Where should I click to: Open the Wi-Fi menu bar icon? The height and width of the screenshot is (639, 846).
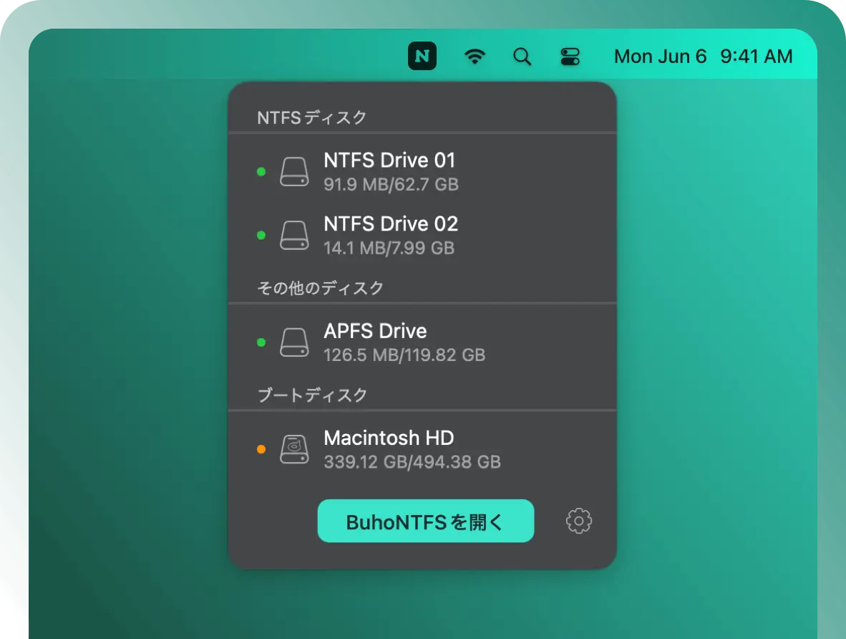(x=475, y=56)
